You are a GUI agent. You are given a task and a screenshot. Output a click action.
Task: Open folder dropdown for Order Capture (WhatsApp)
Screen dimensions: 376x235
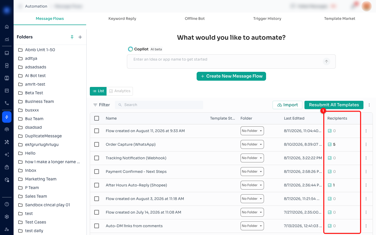click(x=252, y=144)
